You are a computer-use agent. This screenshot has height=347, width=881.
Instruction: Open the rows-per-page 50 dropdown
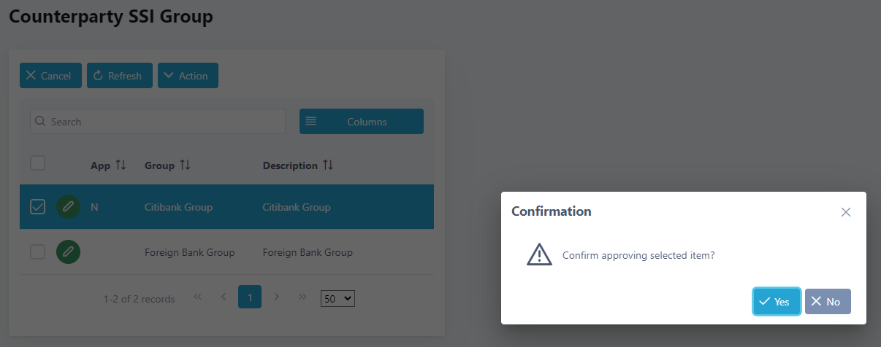(337, 298)
